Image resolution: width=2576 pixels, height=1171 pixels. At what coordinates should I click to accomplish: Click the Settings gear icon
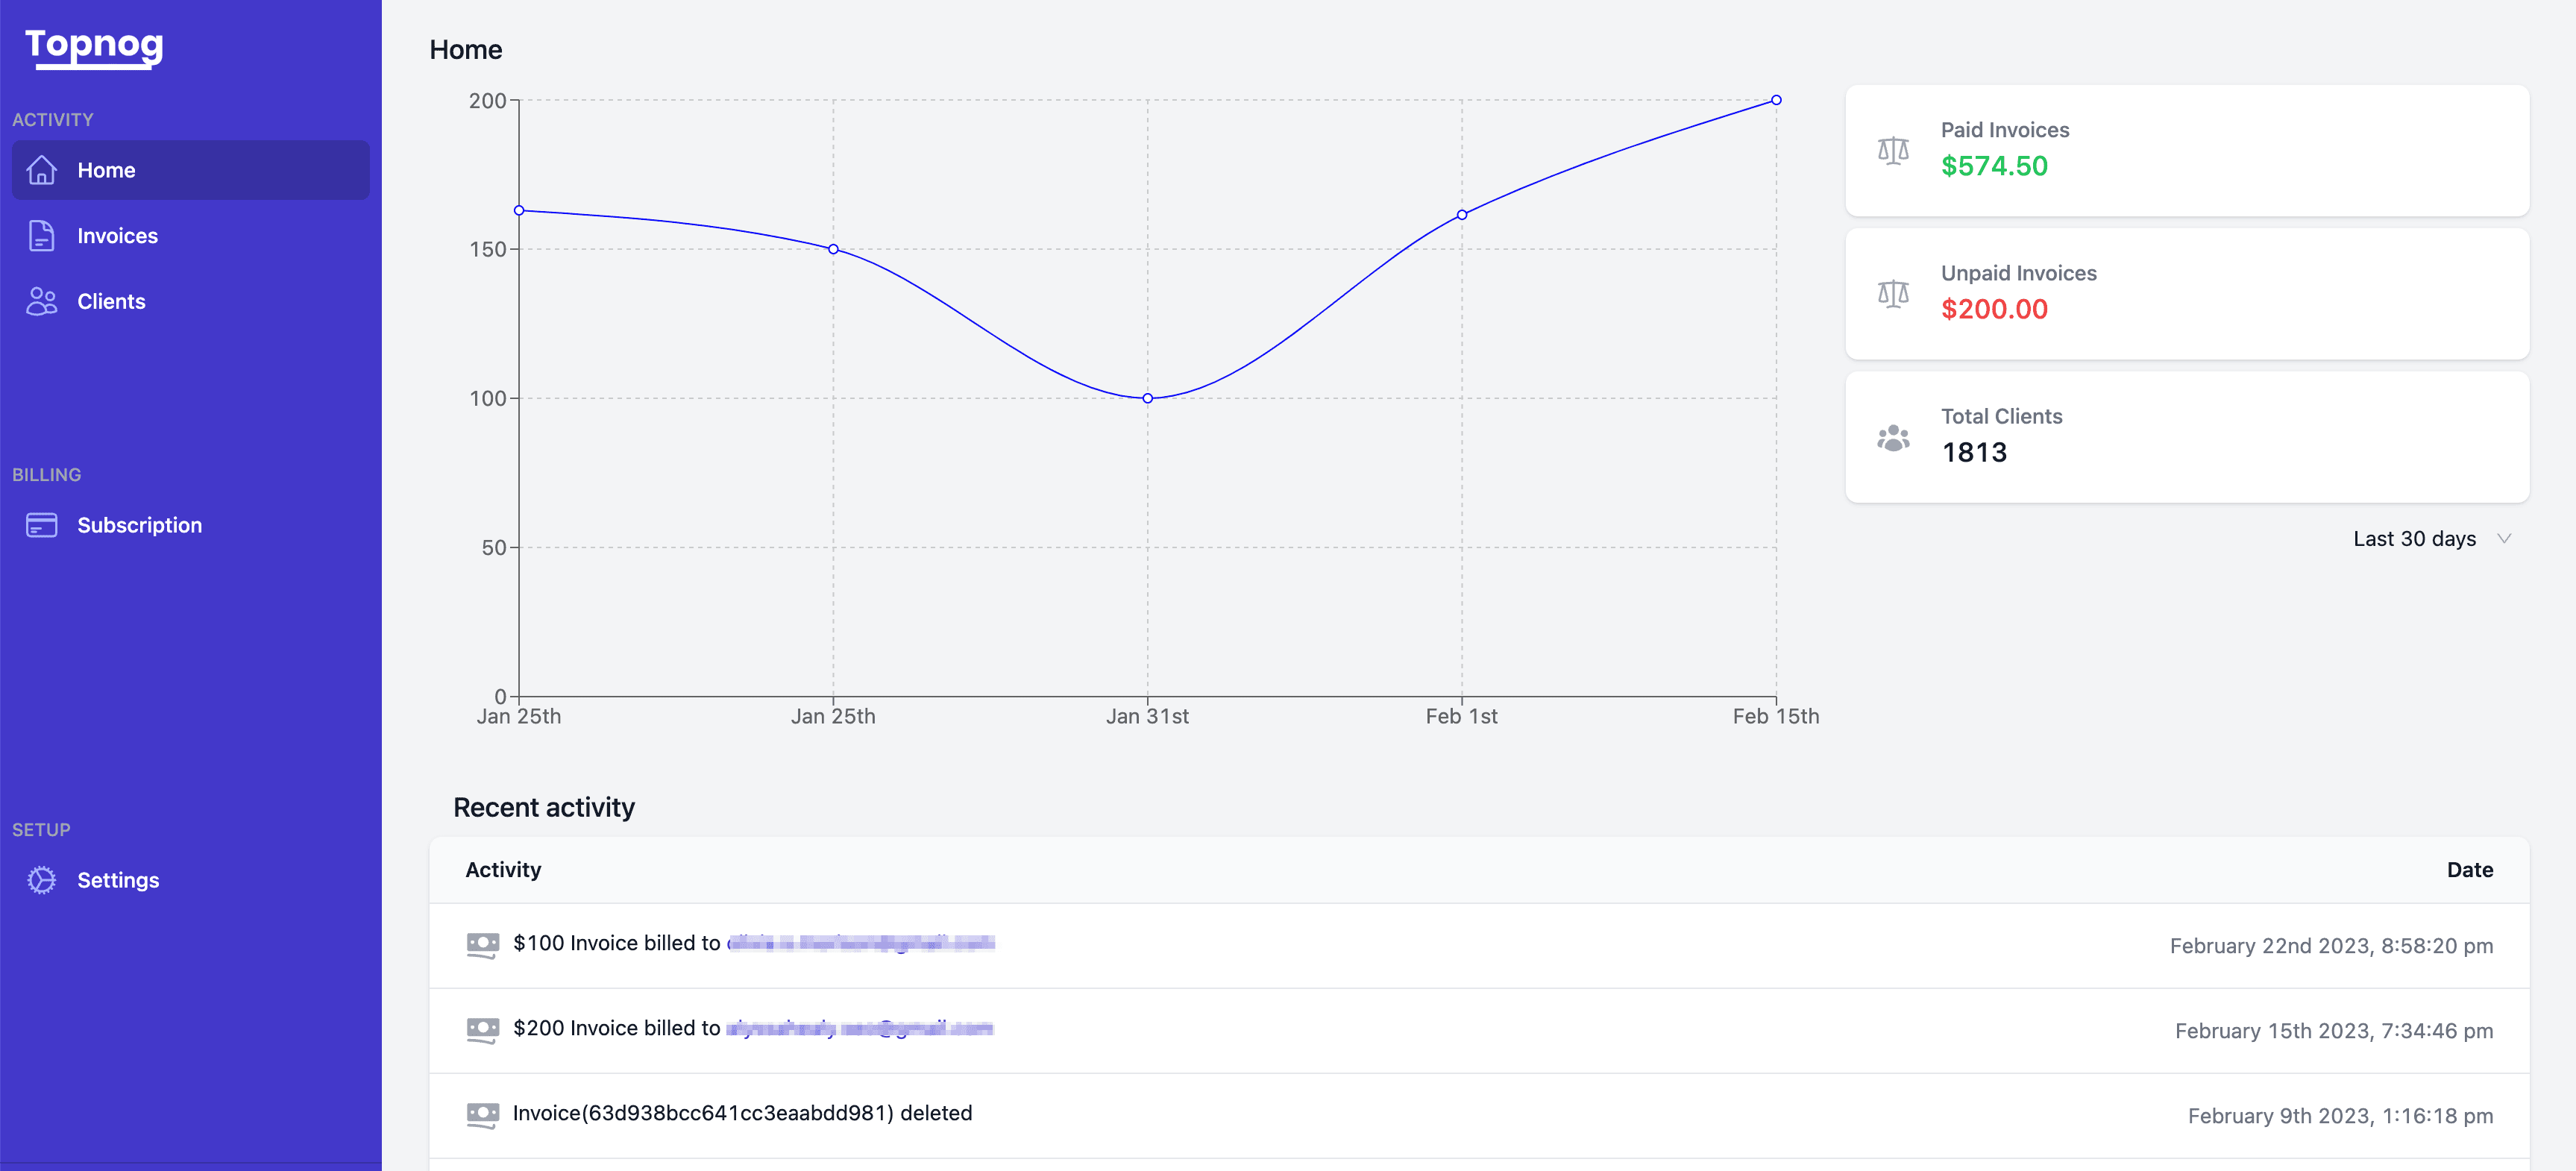(x=41, y=880)
